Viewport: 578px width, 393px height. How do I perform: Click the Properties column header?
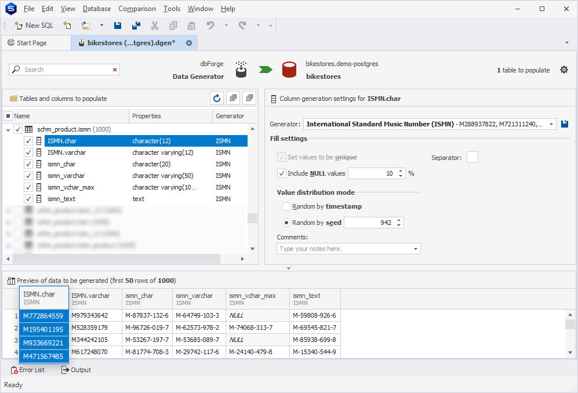(170, 116)
